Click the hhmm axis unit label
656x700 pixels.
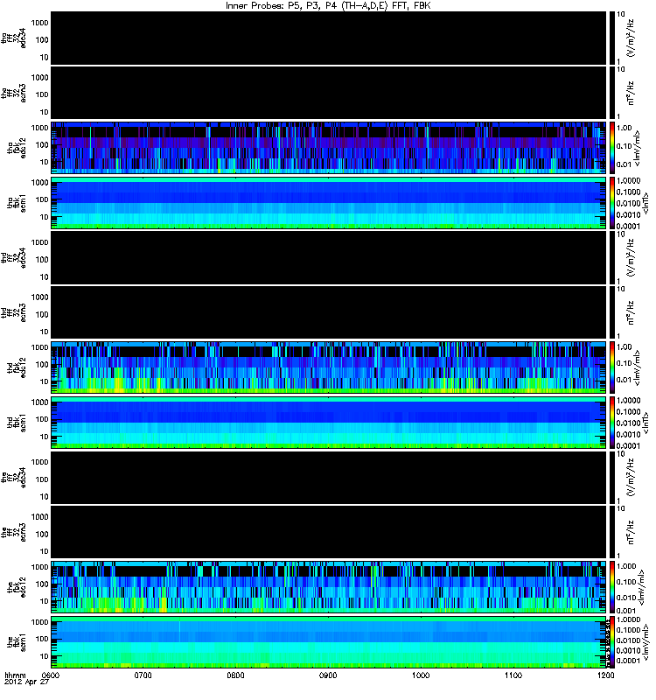[x=15, y=675]
